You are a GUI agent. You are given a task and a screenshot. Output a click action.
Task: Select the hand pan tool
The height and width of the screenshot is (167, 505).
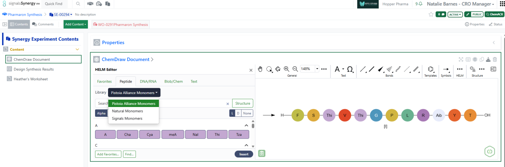(x=260, y=69)
